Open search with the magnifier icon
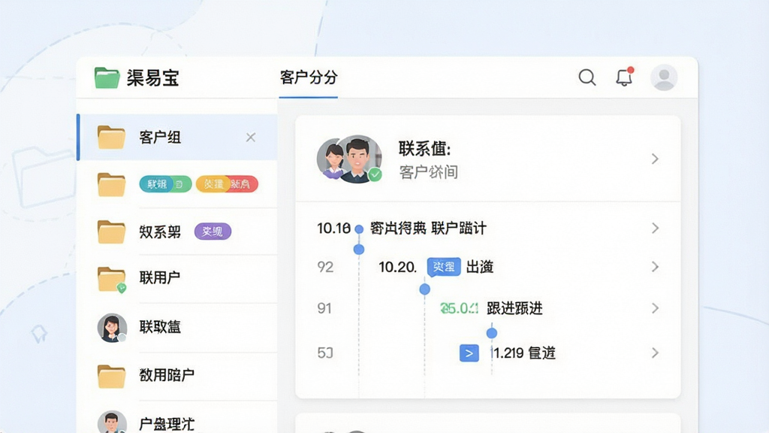The width and height of the screenshot is (769, 433). coord(587,77)
